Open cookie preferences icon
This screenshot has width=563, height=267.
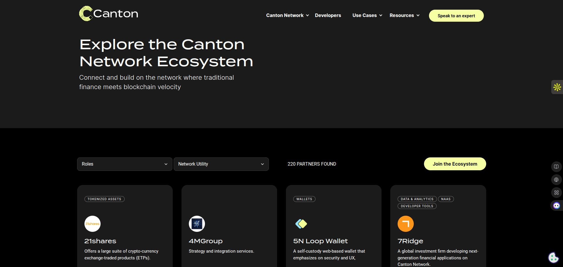point(553,258)
